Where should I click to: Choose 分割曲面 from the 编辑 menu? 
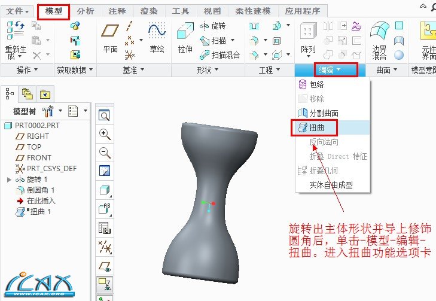pos(333,113)
